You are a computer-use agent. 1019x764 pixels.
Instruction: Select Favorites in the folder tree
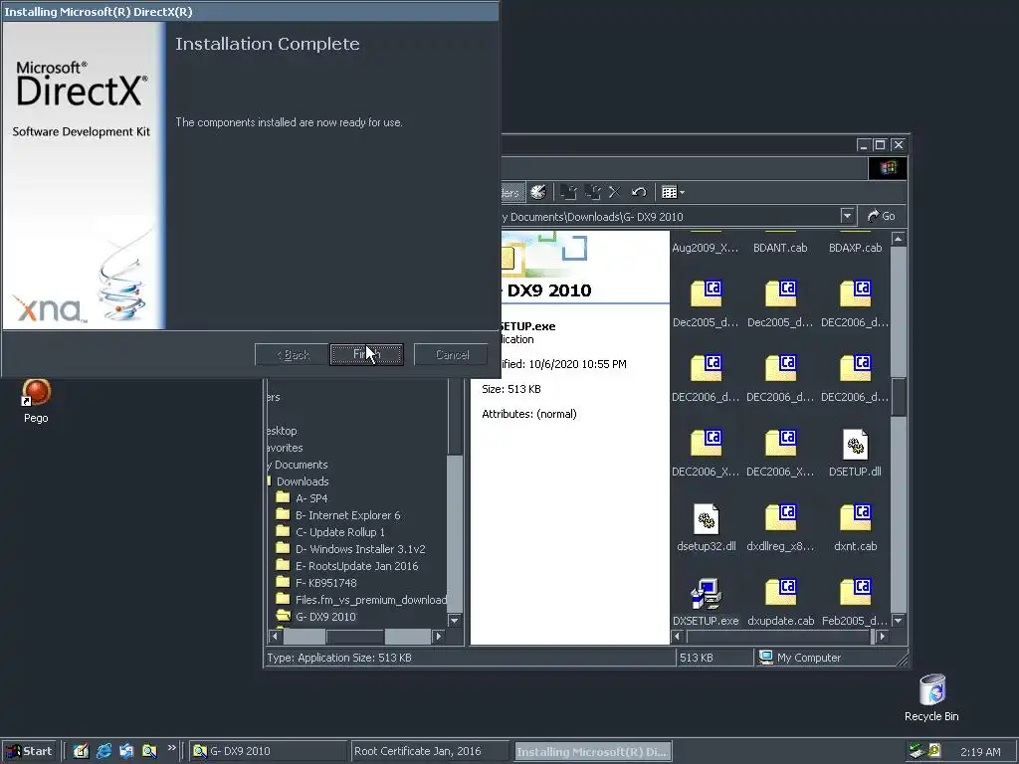coord(286,448)
